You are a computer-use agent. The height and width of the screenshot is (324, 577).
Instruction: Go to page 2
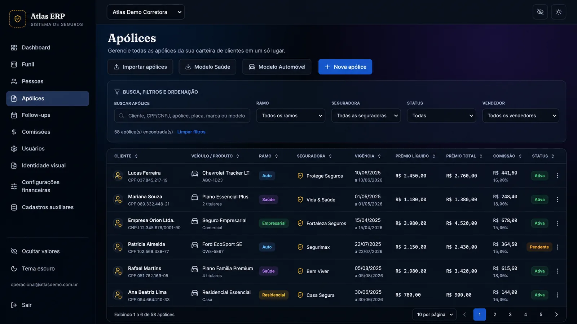495,314
